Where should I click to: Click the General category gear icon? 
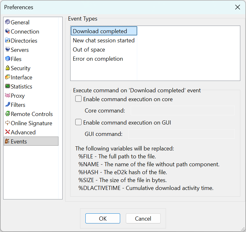pyautogui.click(x=7, y=22)
